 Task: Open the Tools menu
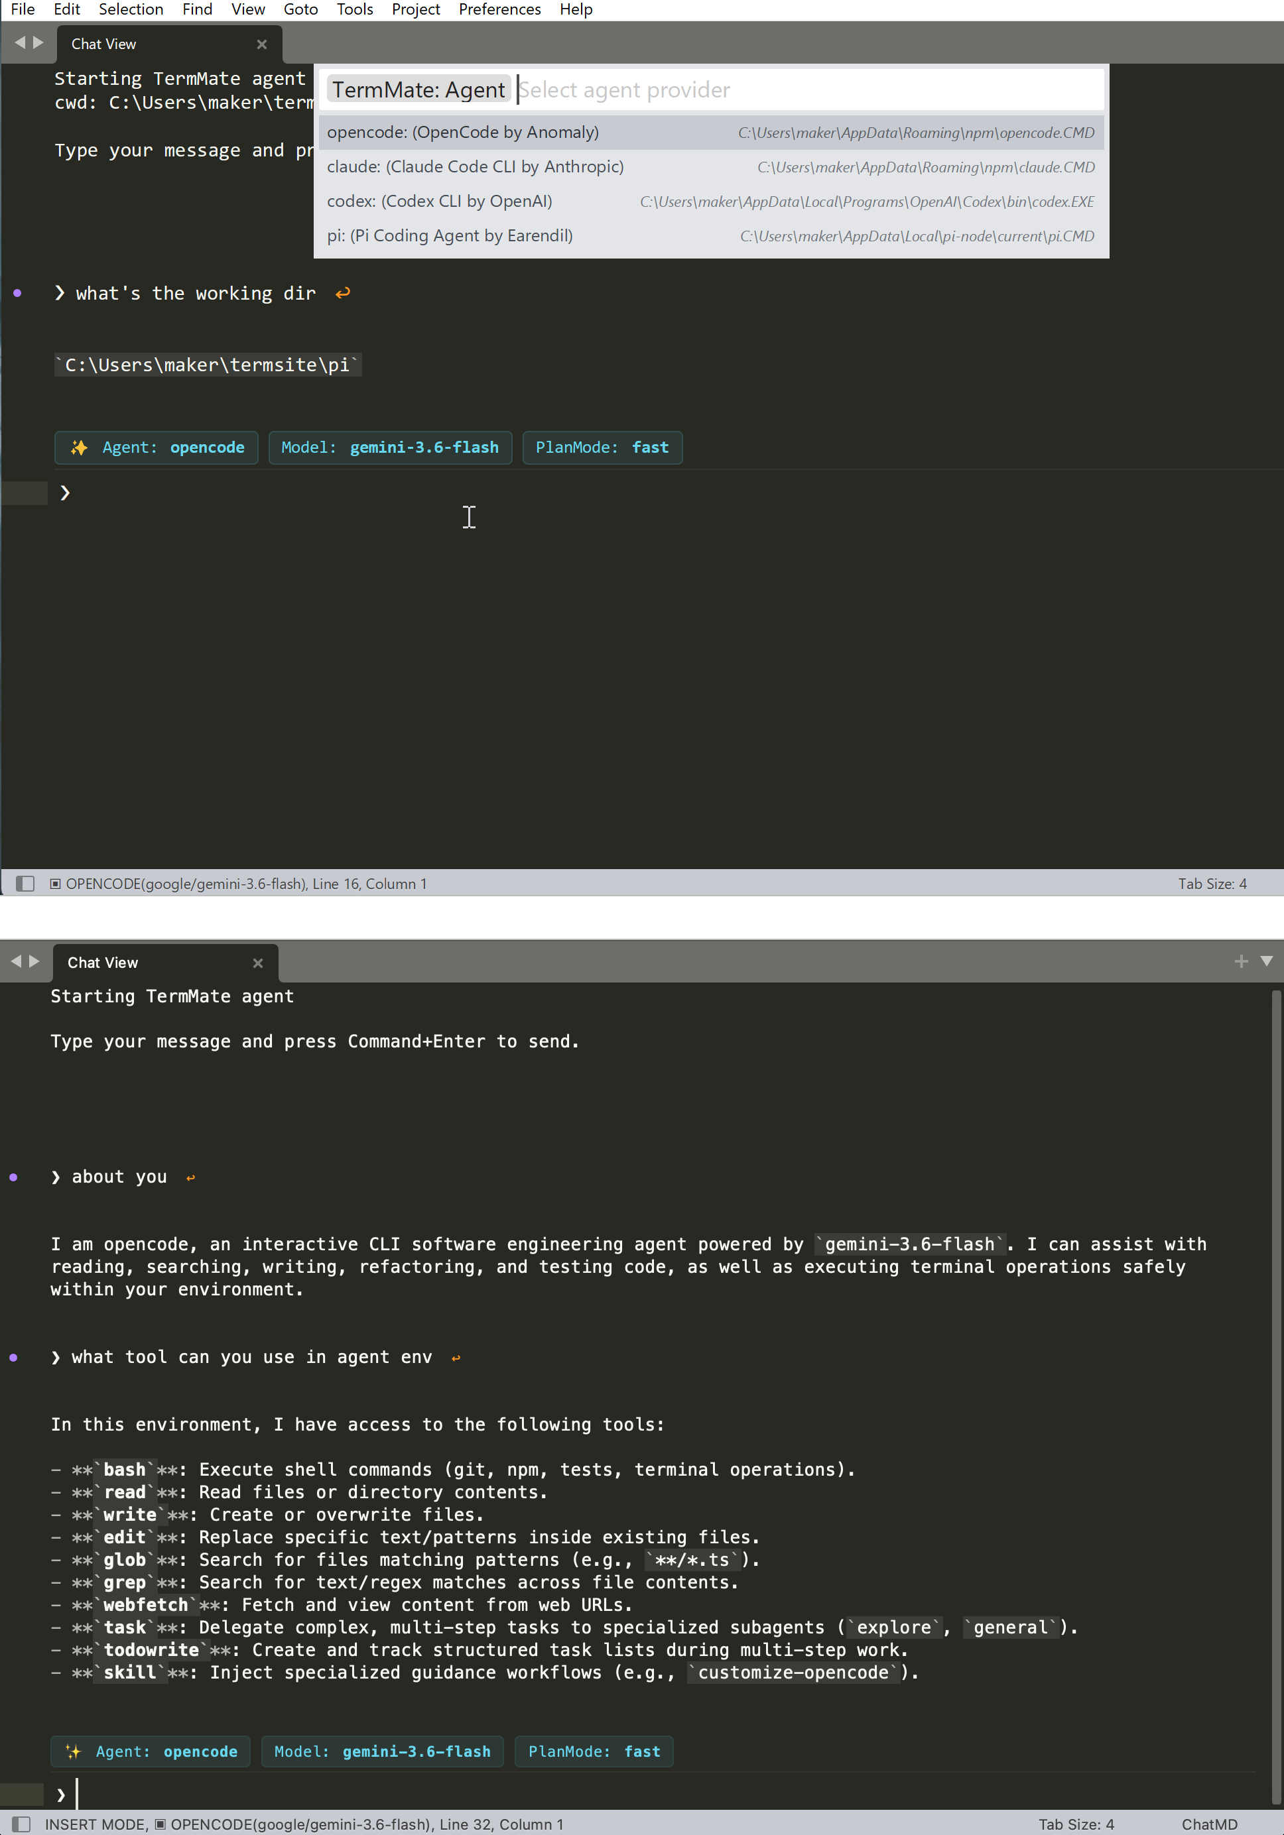pos(354,9)
